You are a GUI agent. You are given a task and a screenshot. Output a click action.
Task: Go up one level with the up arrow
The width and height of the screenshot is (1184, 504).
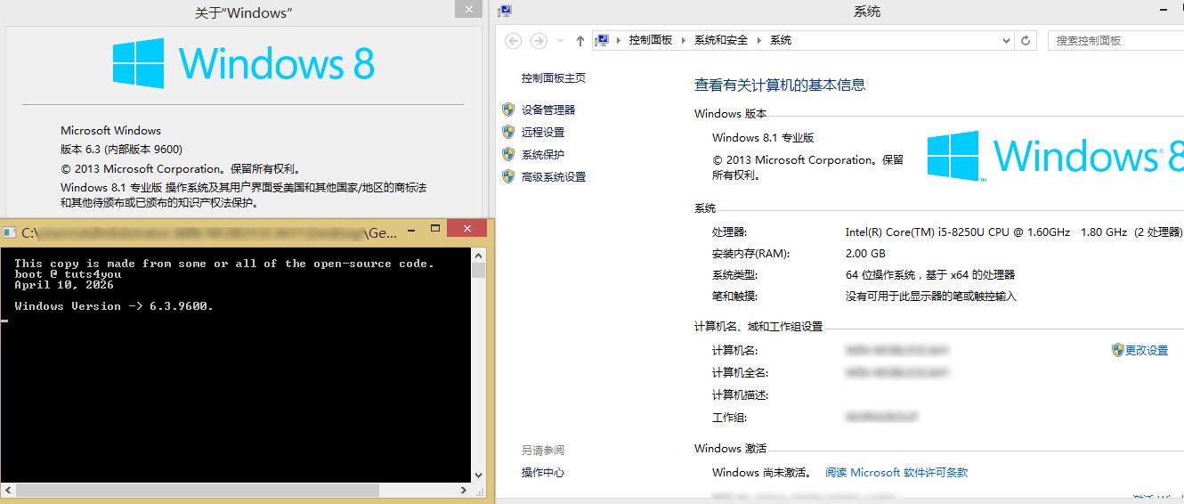580,41
